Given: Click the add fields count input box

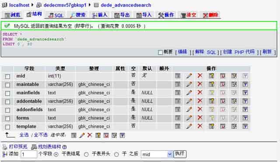Looking at the screenshot, I should coord(29,154).
